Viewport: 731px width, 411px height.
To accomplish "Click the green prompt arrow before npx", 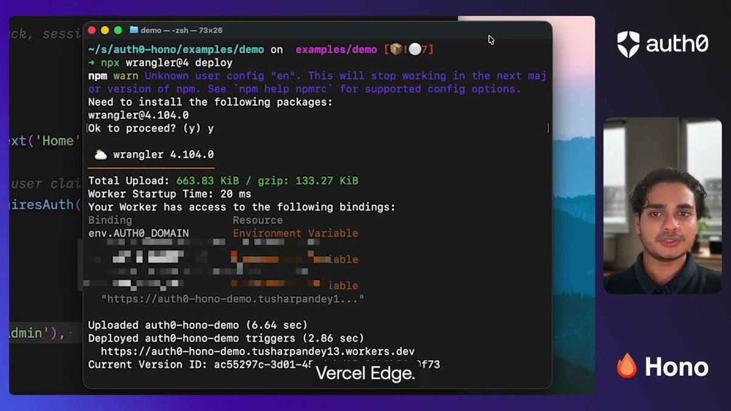I will pos(91,63).
